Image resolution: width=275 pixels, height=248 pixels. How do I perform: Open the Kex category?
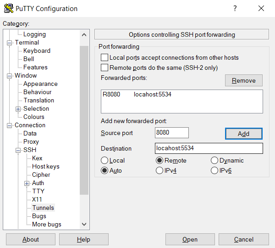pos(37,158)
